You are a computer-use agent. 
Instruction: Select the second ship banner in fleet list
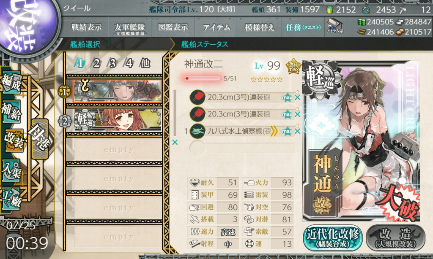(118, 120)
